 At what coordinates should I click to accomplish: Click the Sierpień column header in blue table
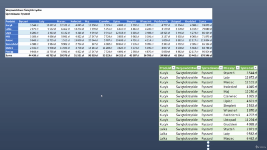(131, 21)
